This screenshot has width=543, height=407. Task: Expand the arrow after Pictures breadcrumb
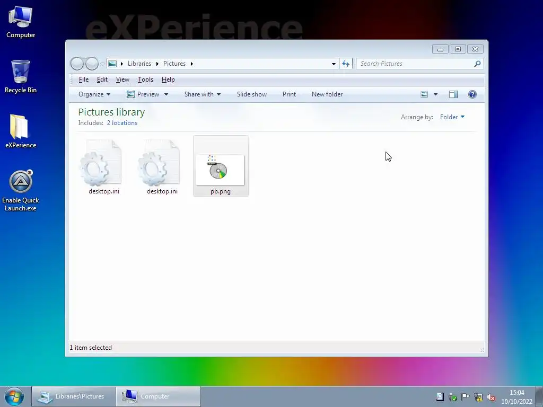point(191,64)
